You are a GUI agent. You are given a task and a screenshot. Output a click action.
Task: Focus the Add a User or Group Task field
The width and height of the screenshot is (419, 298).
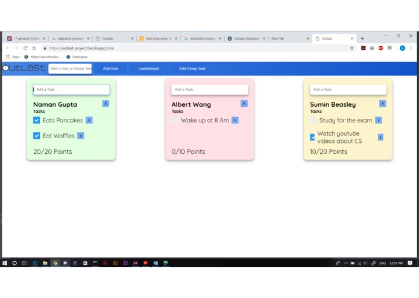(x=70, y=68)
